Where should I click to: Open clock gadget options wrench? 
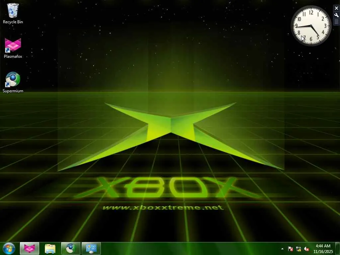(x=336, y=15)
